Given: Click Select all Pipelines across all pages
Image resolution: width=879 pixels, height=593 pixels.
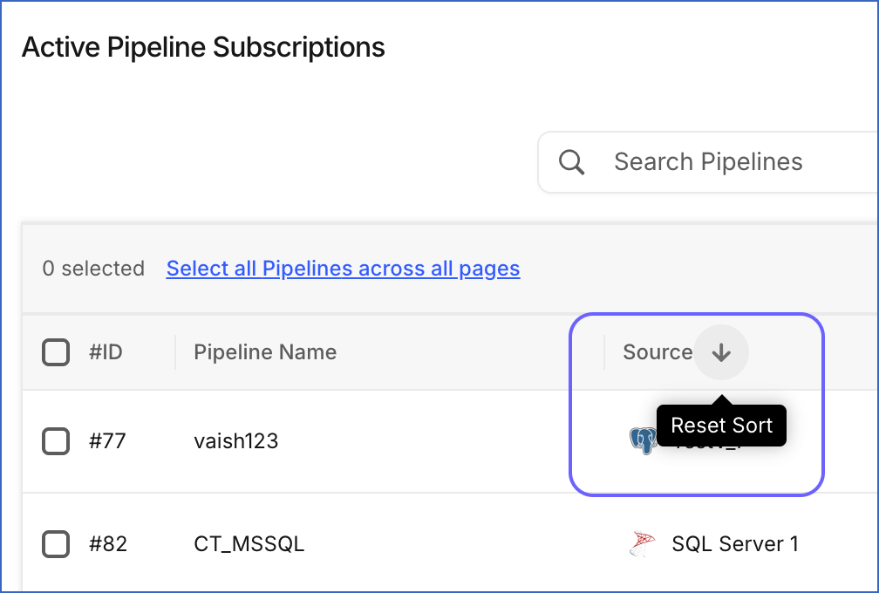Looking at the screenshot, I should tap(343, 269).
